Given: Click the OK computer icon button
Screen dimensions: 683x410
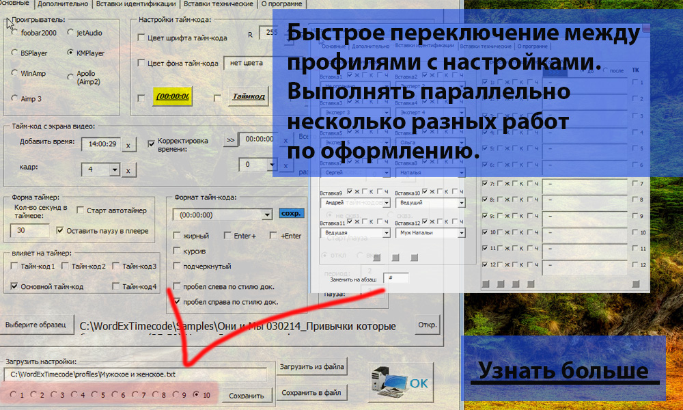Looking at the screenshot, I should tap(401, 382).
